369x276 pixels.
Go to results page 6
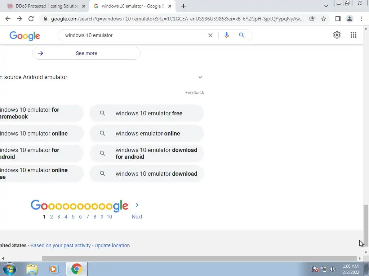(x=80, y=217)
